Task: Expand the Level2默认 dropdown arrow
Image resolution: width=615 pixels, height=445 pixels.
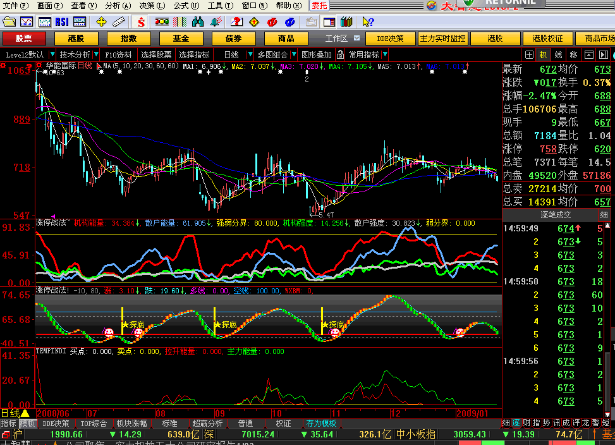Action: coord(52,54)
